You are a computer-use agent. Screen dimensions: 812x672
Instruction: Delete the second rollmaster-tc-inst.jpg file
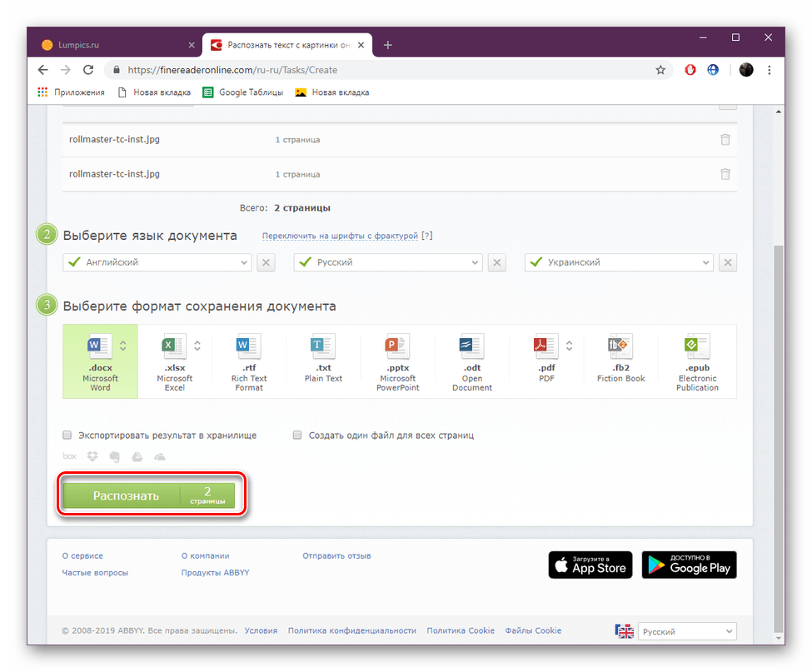(x=725, y=174)
